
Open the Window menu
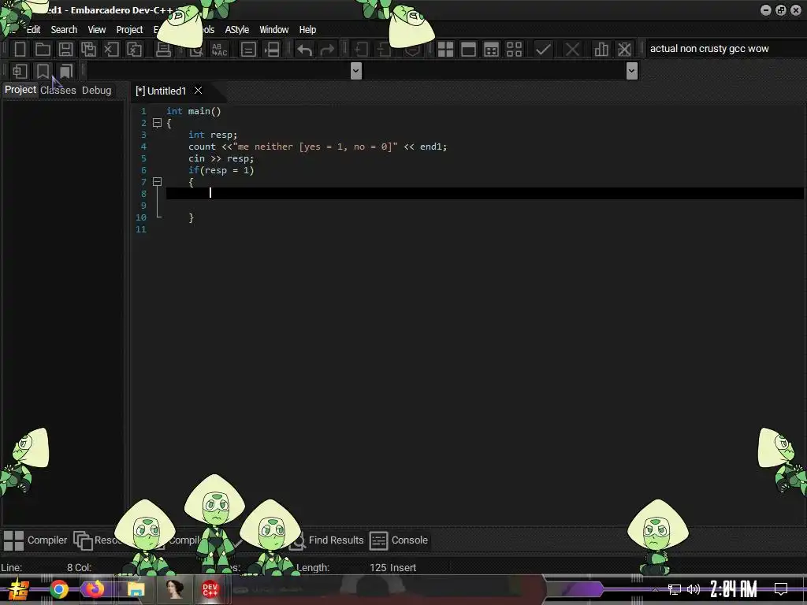pyautogui.click(x=273, y=30)
